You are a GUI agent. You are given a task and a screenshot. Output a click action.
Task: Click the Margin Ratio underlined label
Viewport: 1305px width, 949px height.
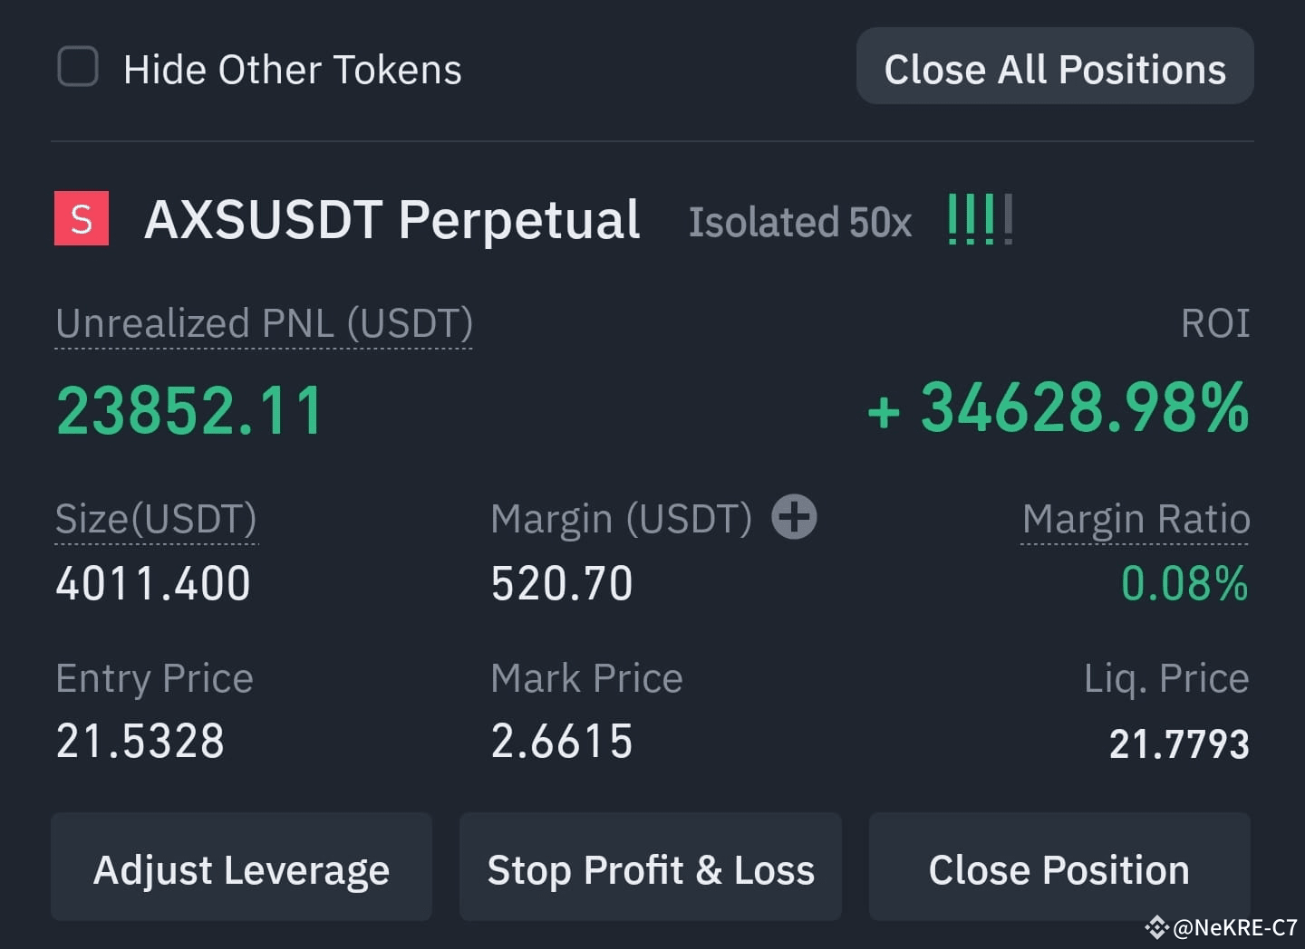tap(1136, 519)
